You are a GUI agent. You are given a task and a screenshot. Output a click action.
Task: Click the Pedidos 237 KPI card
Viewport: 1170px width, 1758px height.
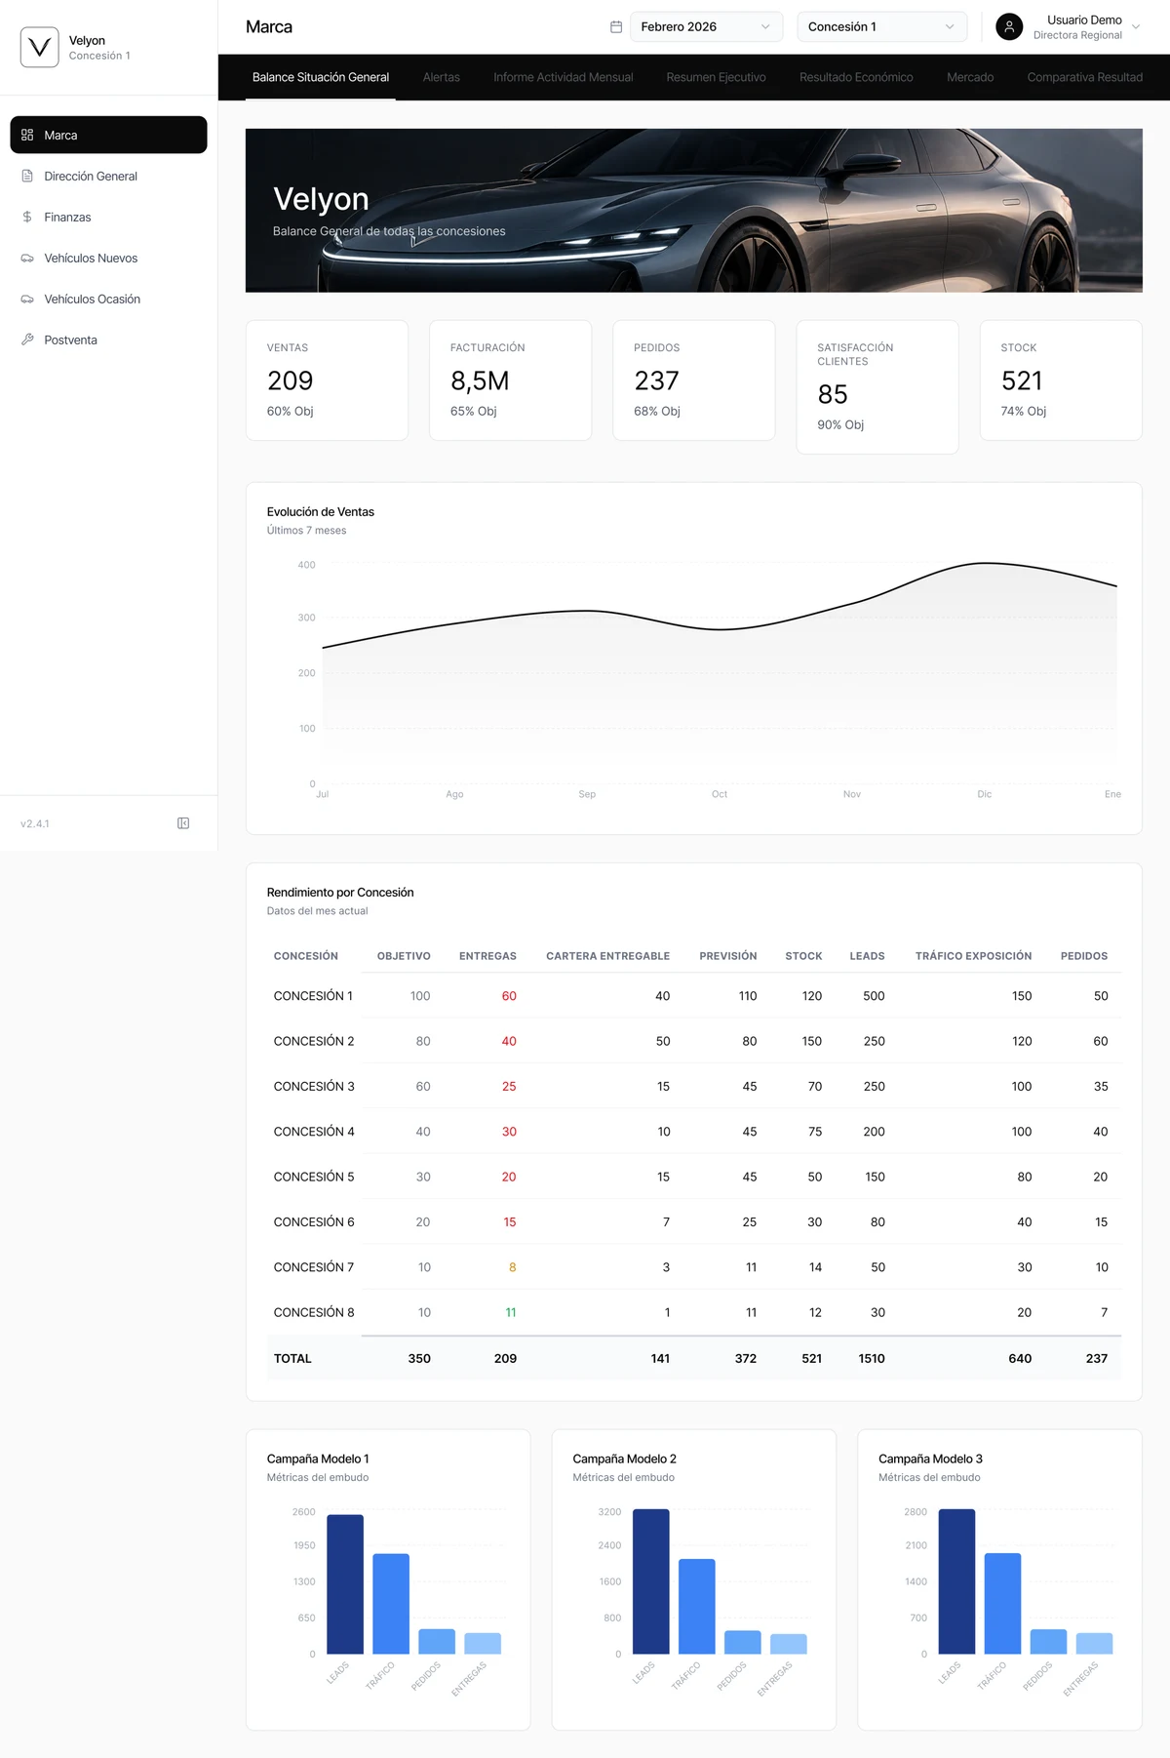tap(693, 380)
